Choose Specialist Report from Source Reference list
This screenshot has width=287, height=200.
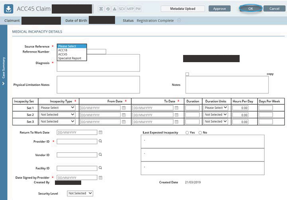pos(70,58)
